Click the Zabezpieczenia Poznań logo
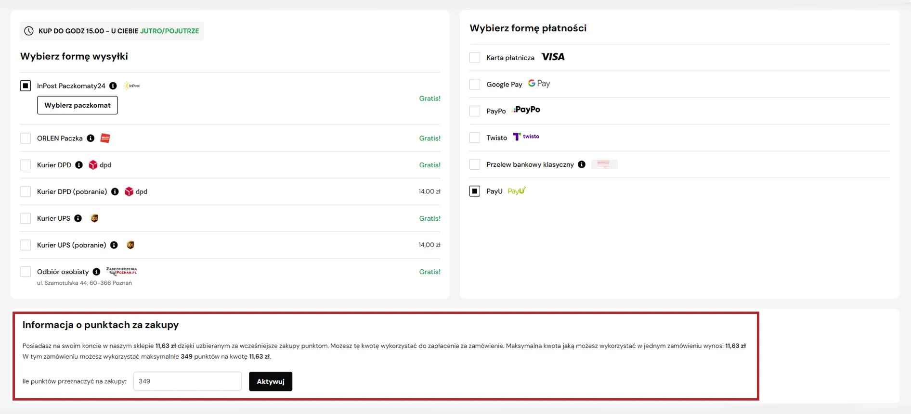The height and width of the screenshot is (414, 911). (121, 271)
